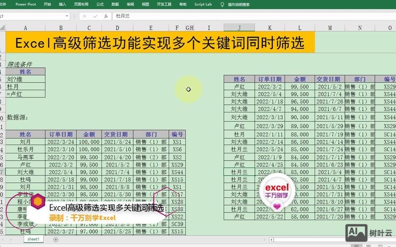
Task: Select column C header
Action: [89, 28]
